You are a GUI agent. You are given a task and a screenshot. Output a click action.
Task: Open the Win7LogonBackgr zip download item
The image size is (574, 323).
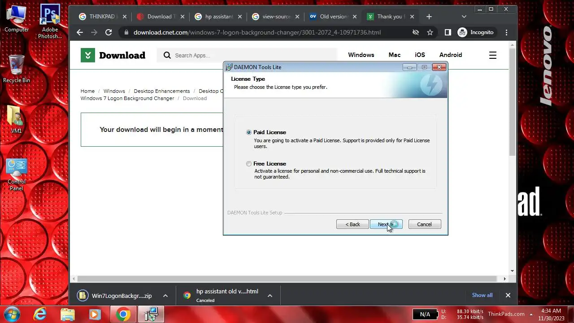pyautogui.click(x=115, y=296)
